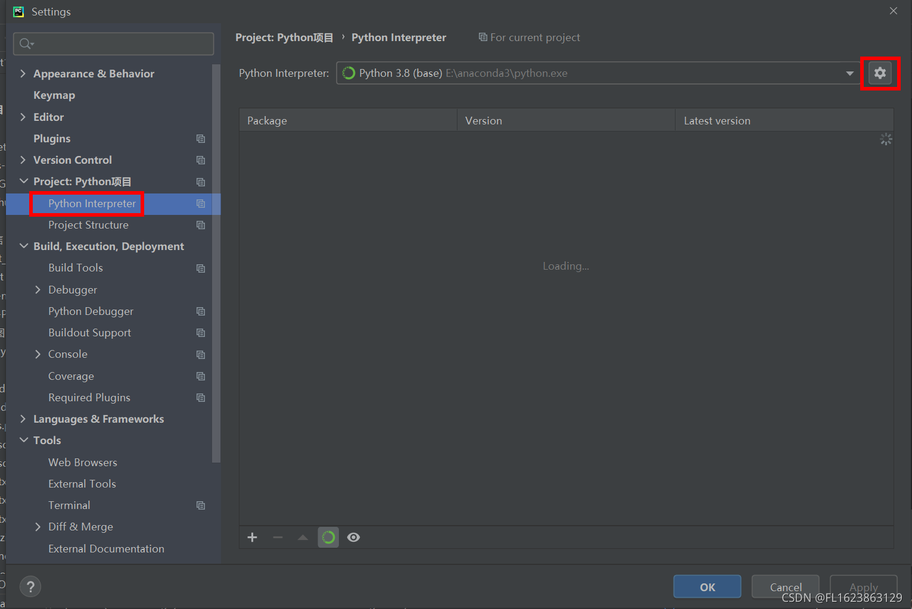
Task: Click the add package plus icon
Action: pyautogui.click(x=252, y=538)
